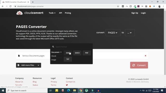Screen dimensions: 166x93
Task: Open the Blog footer link
Action: tap(34, 82)
